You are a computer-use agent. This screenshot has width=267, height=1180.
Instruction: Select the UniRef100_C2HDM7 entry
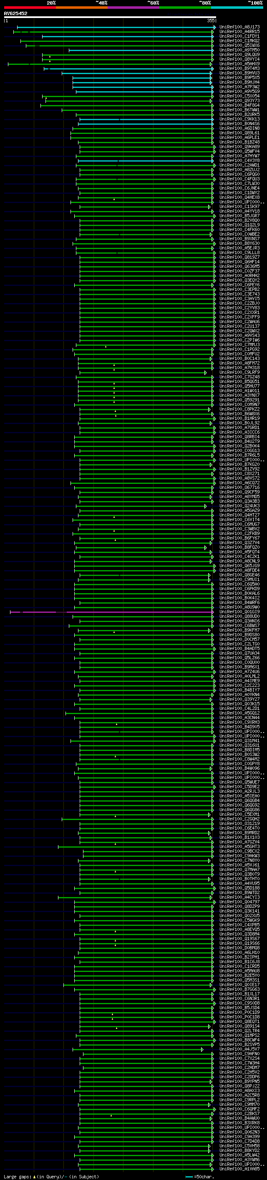(239, 1067)
